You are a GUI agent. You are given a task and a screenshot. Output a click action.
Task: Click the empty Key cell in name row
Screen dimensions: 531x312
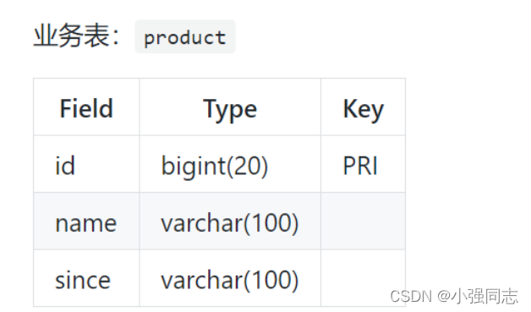(x=363, y=222)
